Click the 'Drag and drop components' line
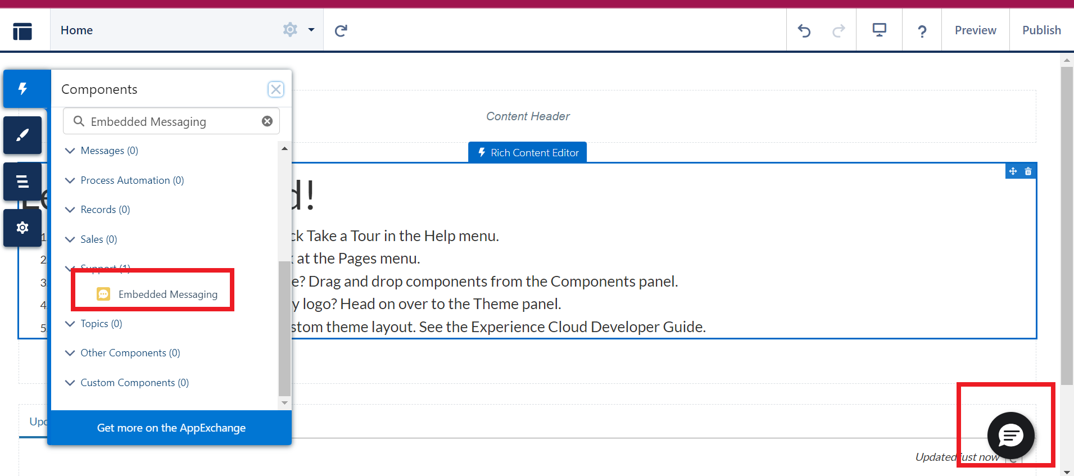This screenshot has width=1074, height=476. tap(493, 282)
